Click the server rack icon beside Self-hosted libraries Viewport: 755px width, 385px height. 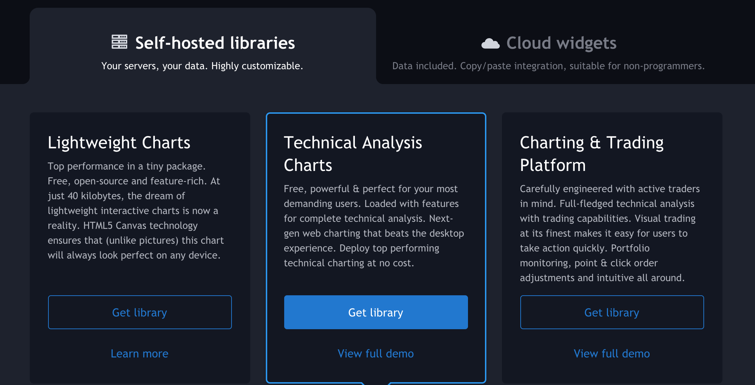point(119,42)
